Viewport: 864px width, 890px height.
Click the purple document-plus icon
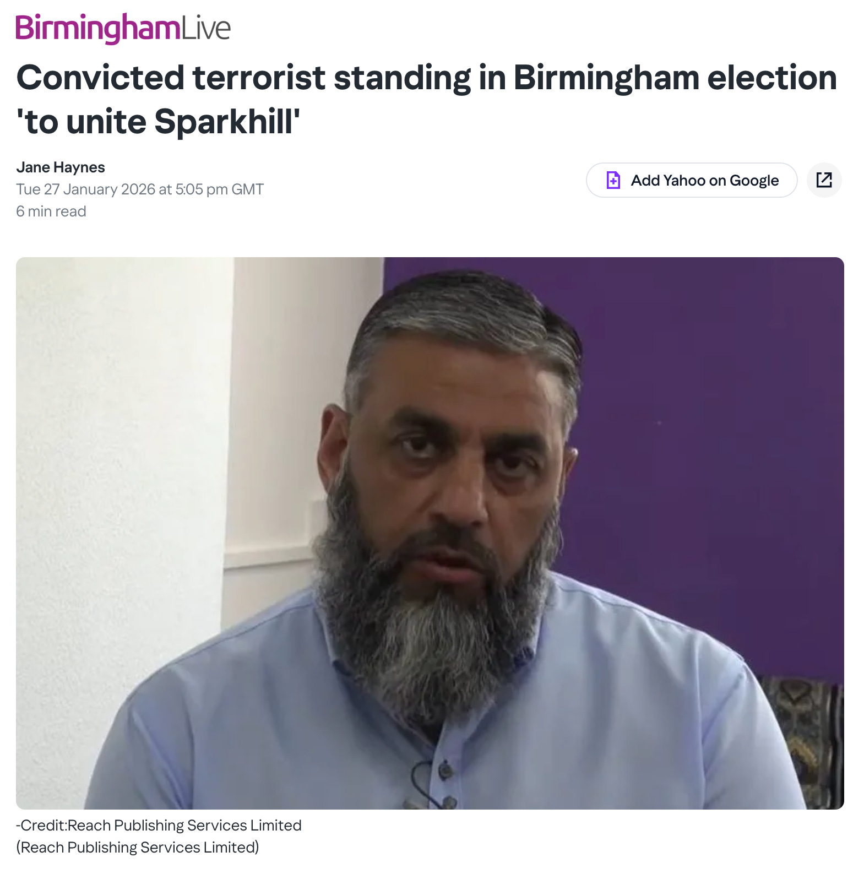point(613,180)
